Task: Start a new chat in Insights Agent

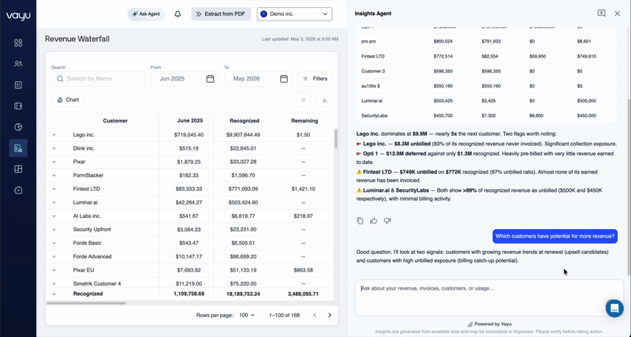Action: (601, 13)
